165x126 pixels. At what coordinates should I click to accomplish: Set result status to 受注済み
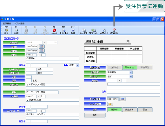[129, 109]
